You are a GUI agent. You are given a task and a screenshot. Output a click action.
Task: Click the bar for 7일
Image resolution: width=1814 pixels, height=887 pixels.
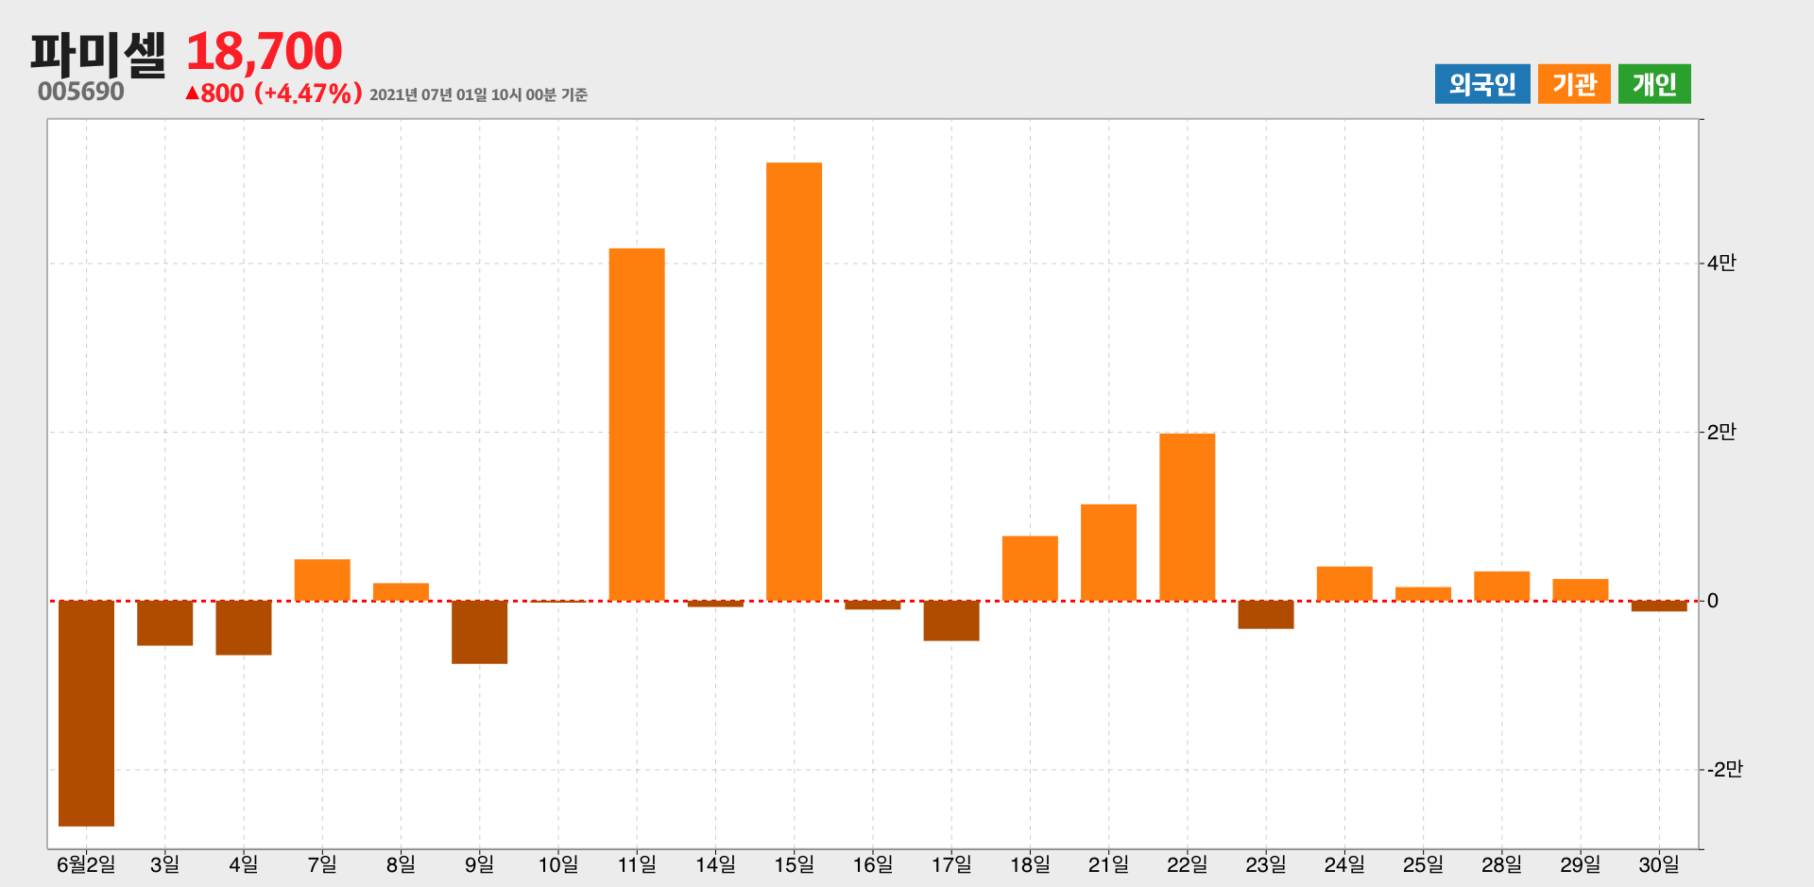point(322,580)
